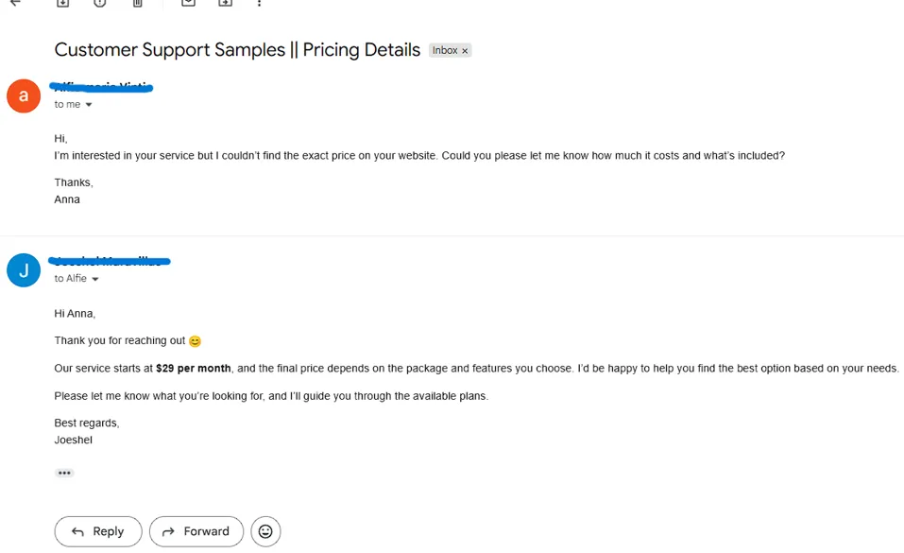Click the Forward button

pos(196,531)
